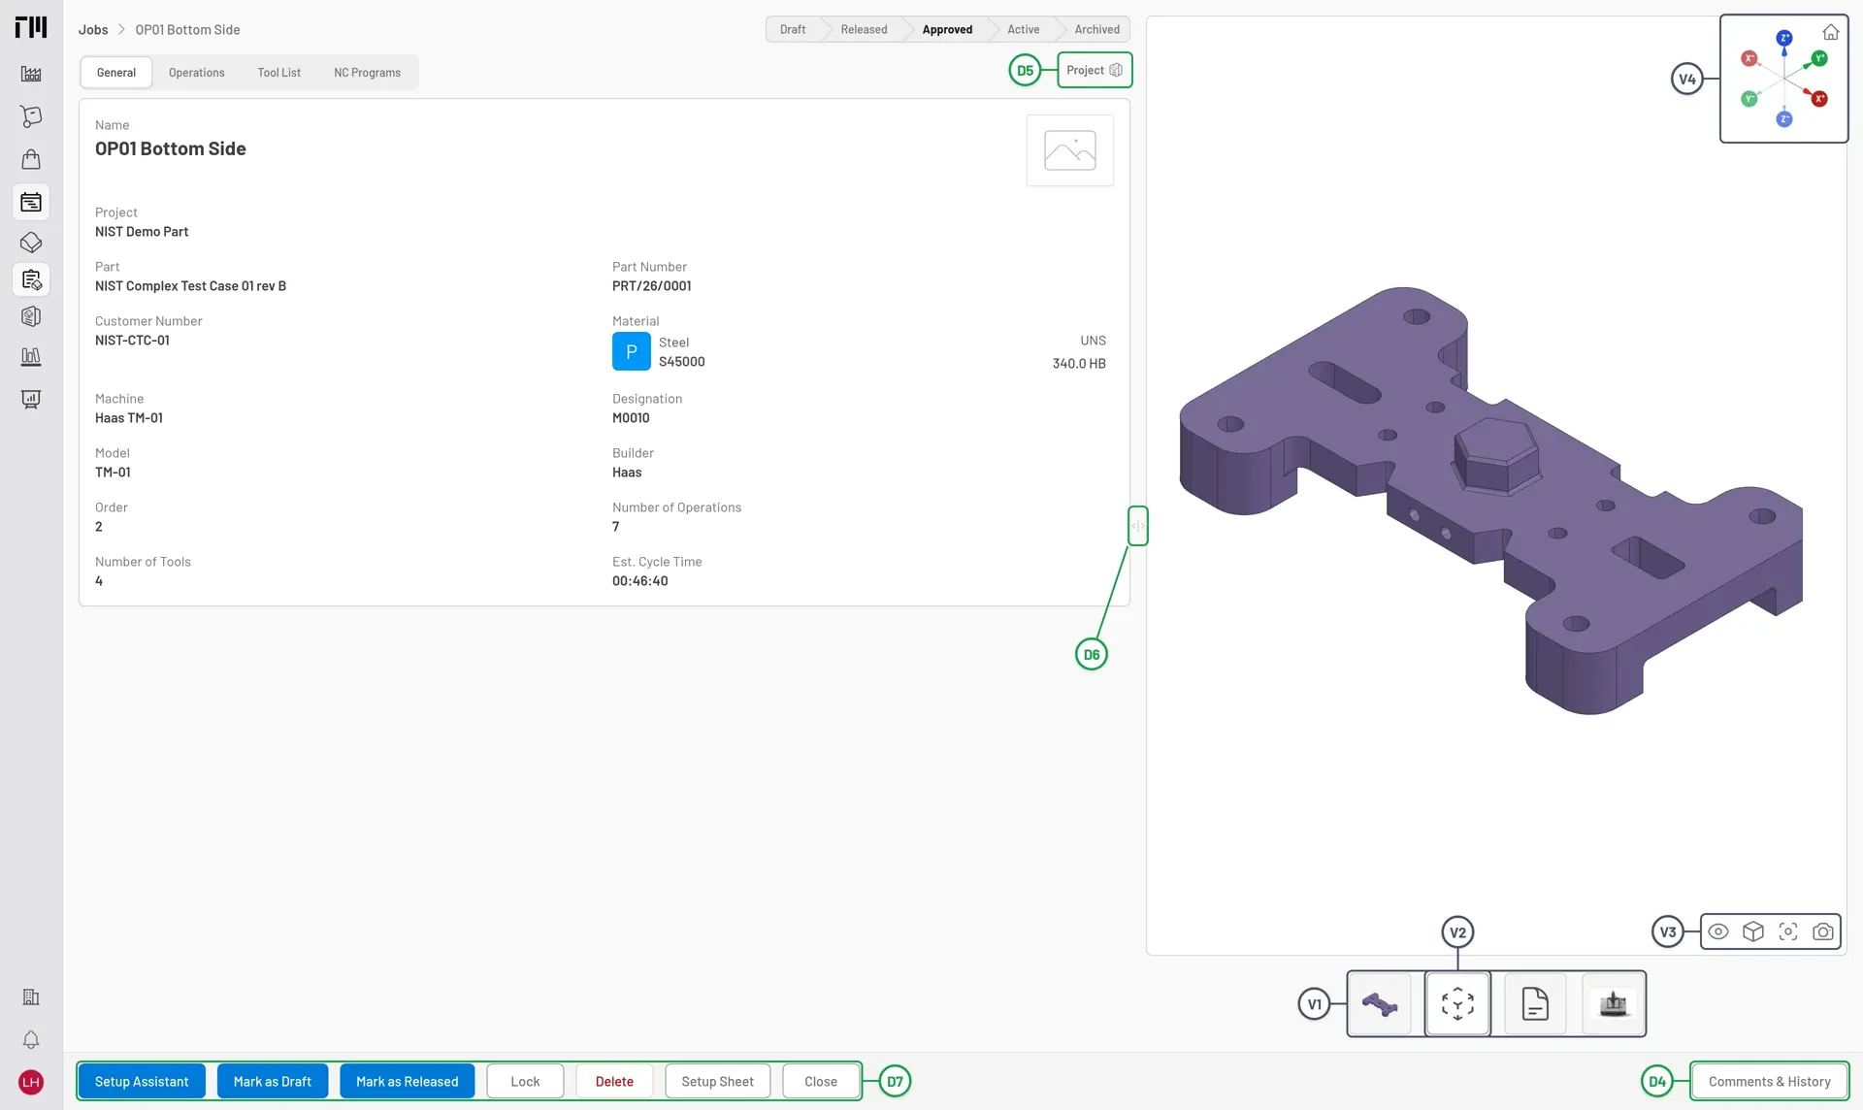Toggle visibility with the eye icon
The height and width of the screenshot is (1110, 1863).
click(1718, 931)
